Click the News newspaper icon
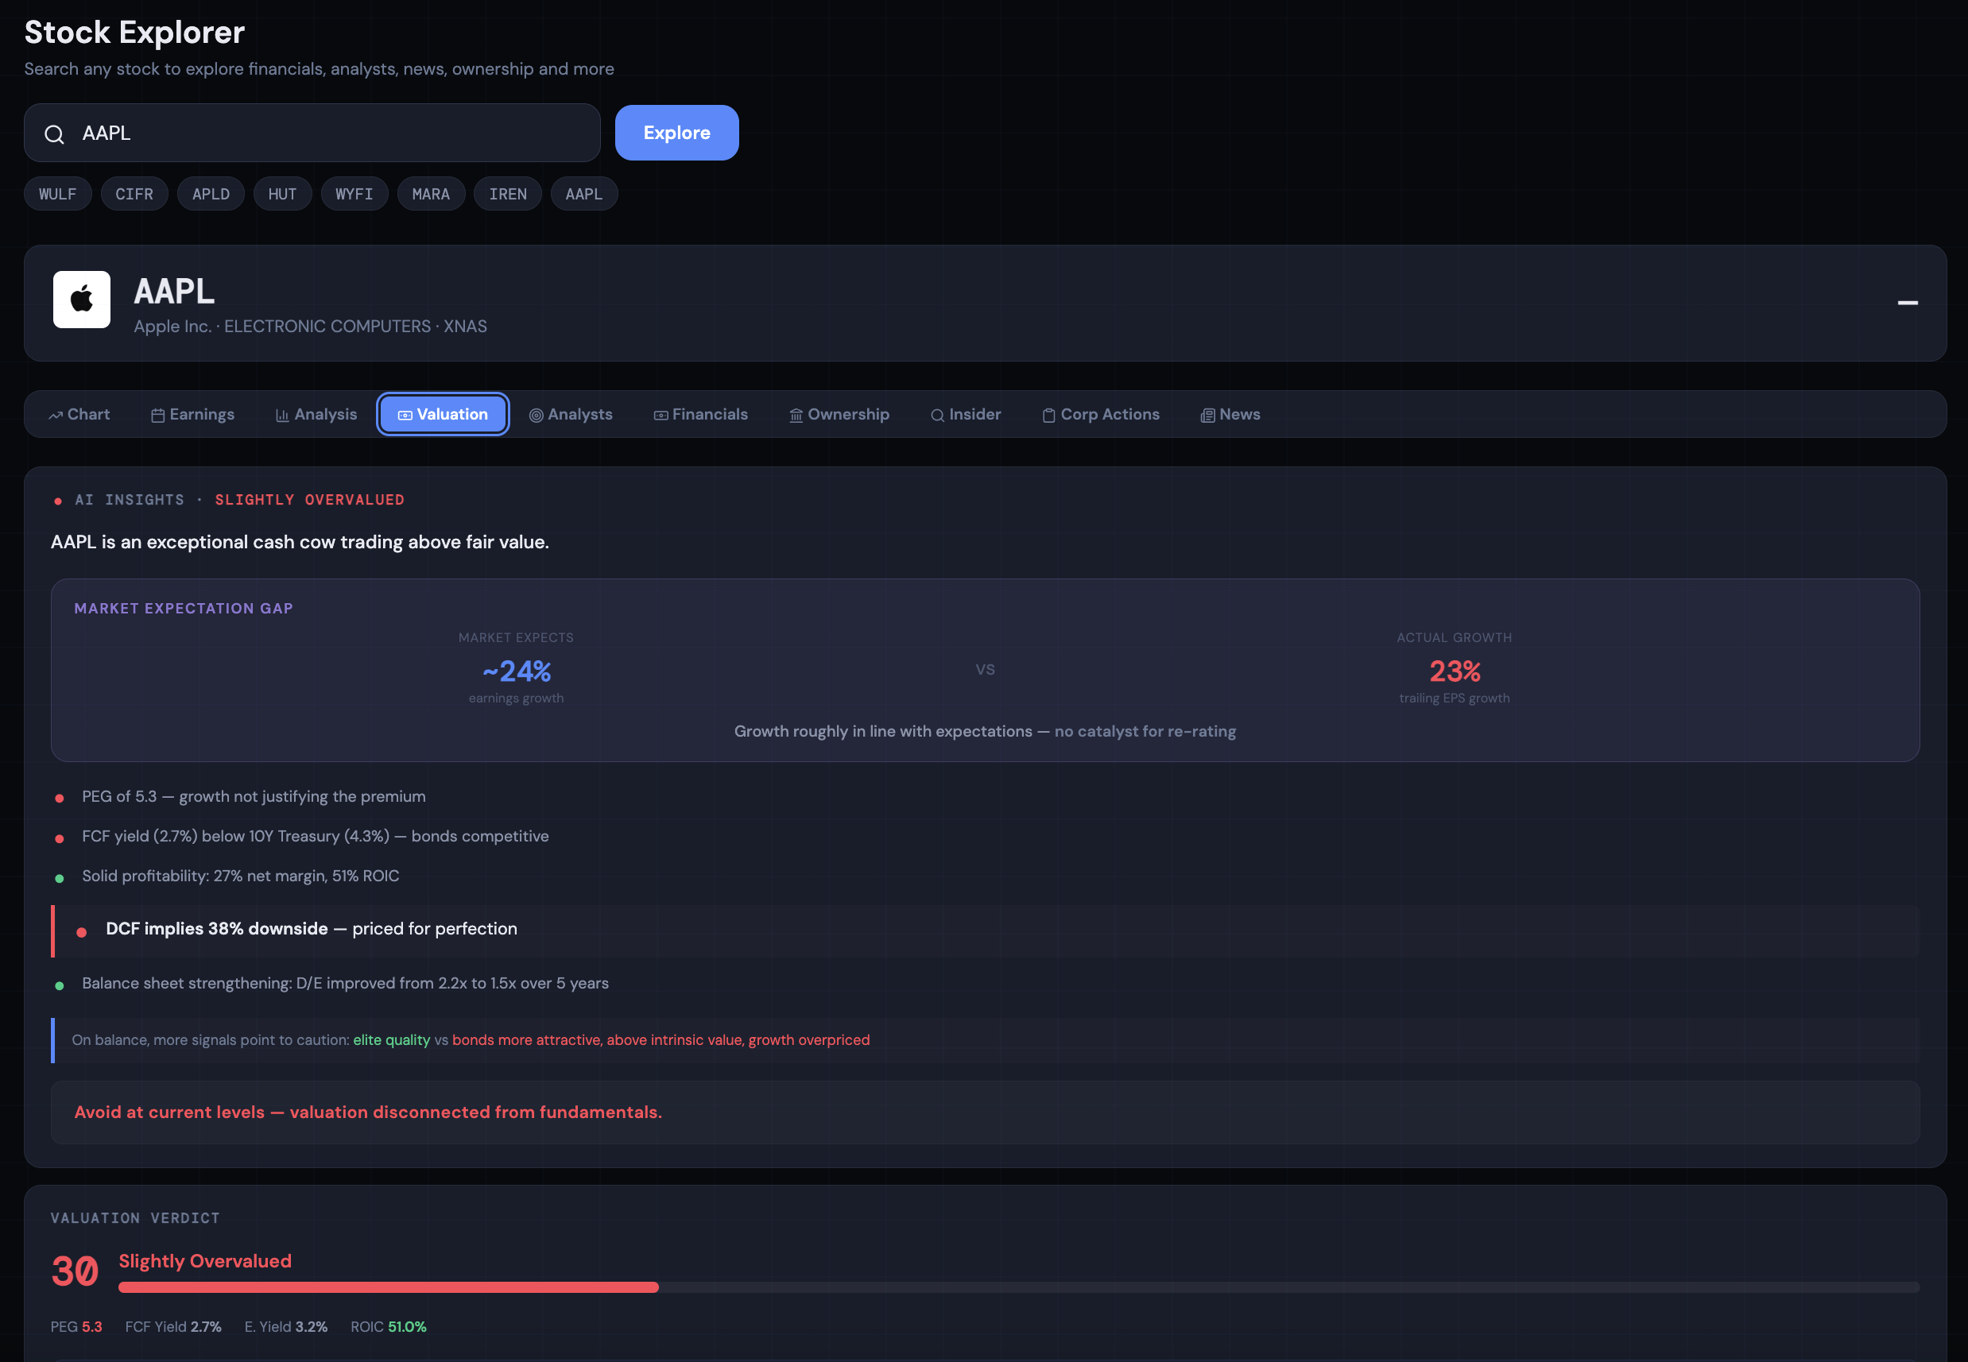 point(1207,416)
